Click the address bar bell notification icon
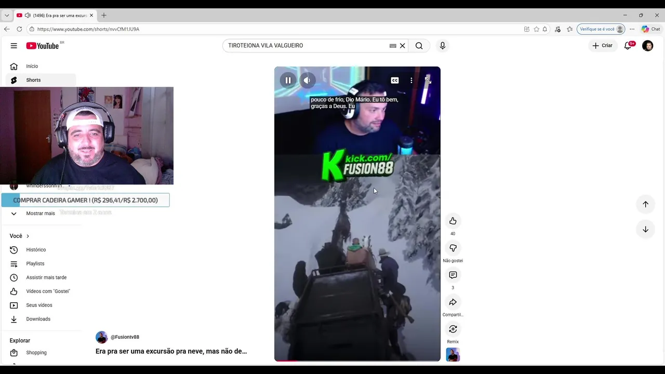This screenshot has width=665, height=374. tap(544, 29)
